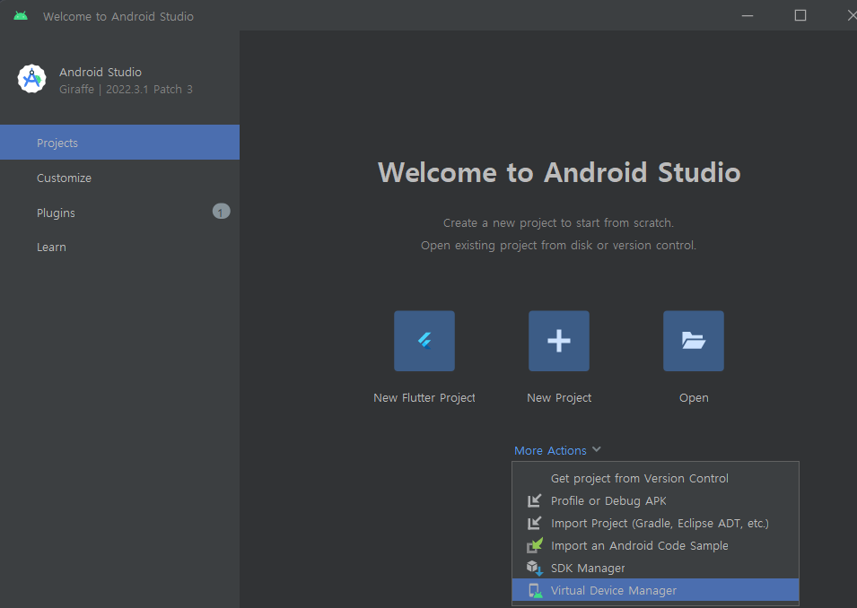
Task: Click the Import Android Code Sample icon
Action: pyautogui.click(x=535, y=545)
